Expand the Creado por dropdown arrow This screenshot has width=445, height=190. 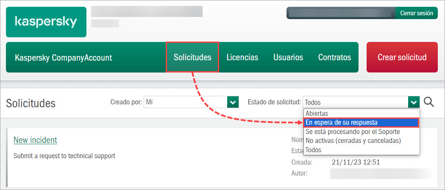click(233, 102)
